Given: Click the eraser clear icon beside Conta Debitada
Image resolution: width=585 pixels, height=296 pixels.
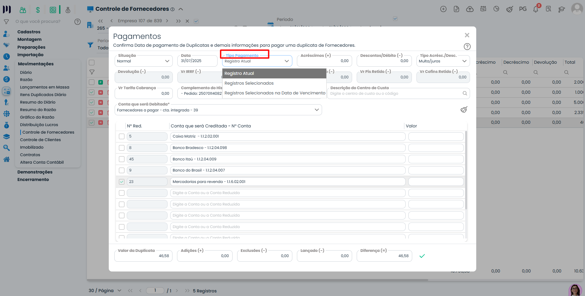Looking at the screenshot, I should coord(464,109).
